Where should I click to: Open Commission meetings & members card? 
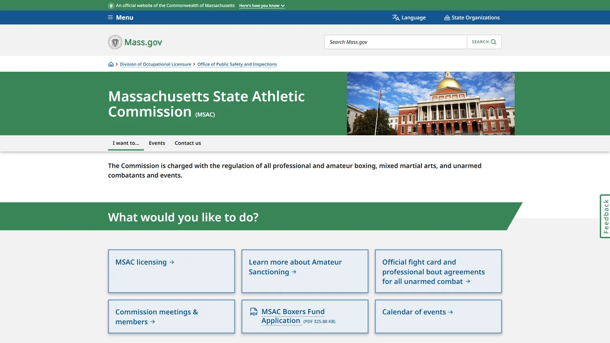coord(172,316)
